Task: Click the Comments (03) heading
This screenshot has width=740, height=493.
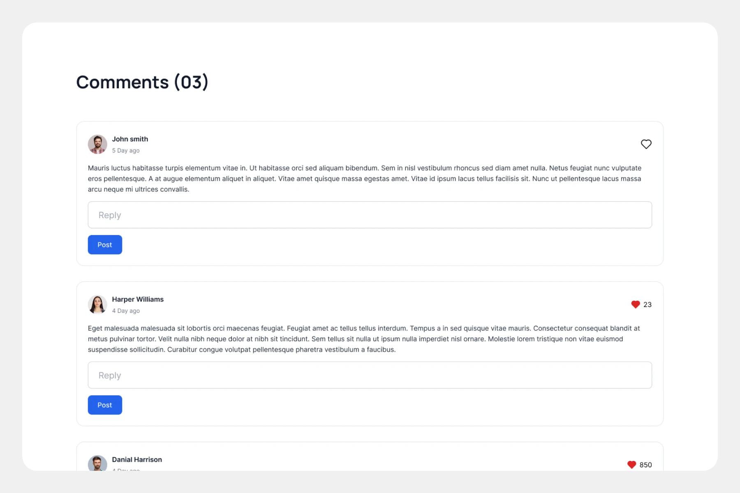Action: tap(142, 82)
